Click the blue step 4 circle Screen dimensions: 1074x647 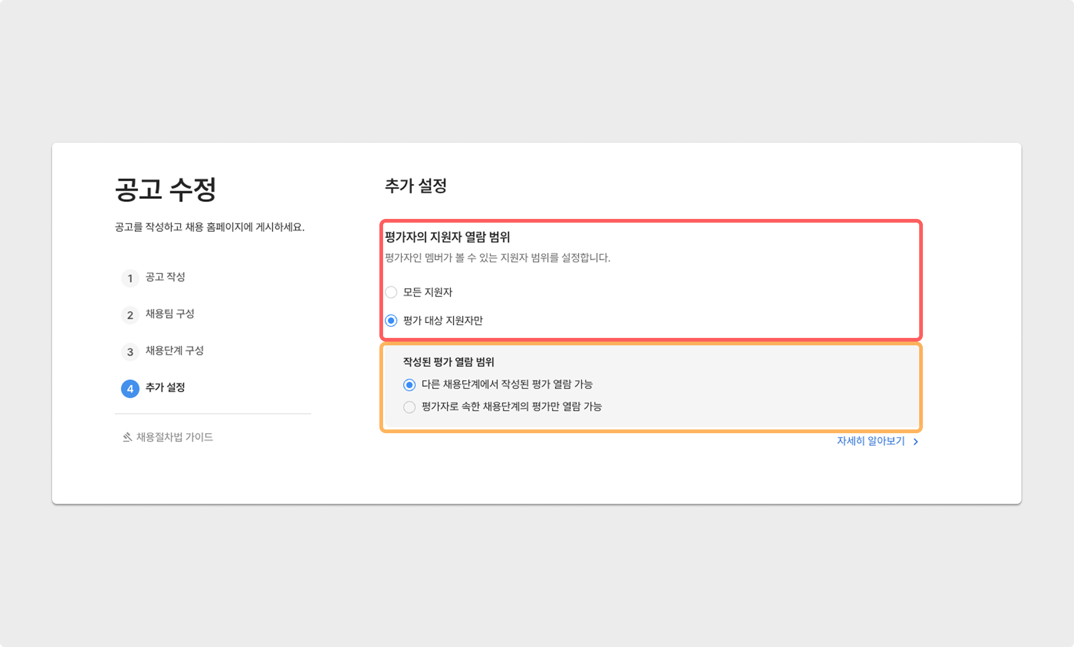[130, 389]
